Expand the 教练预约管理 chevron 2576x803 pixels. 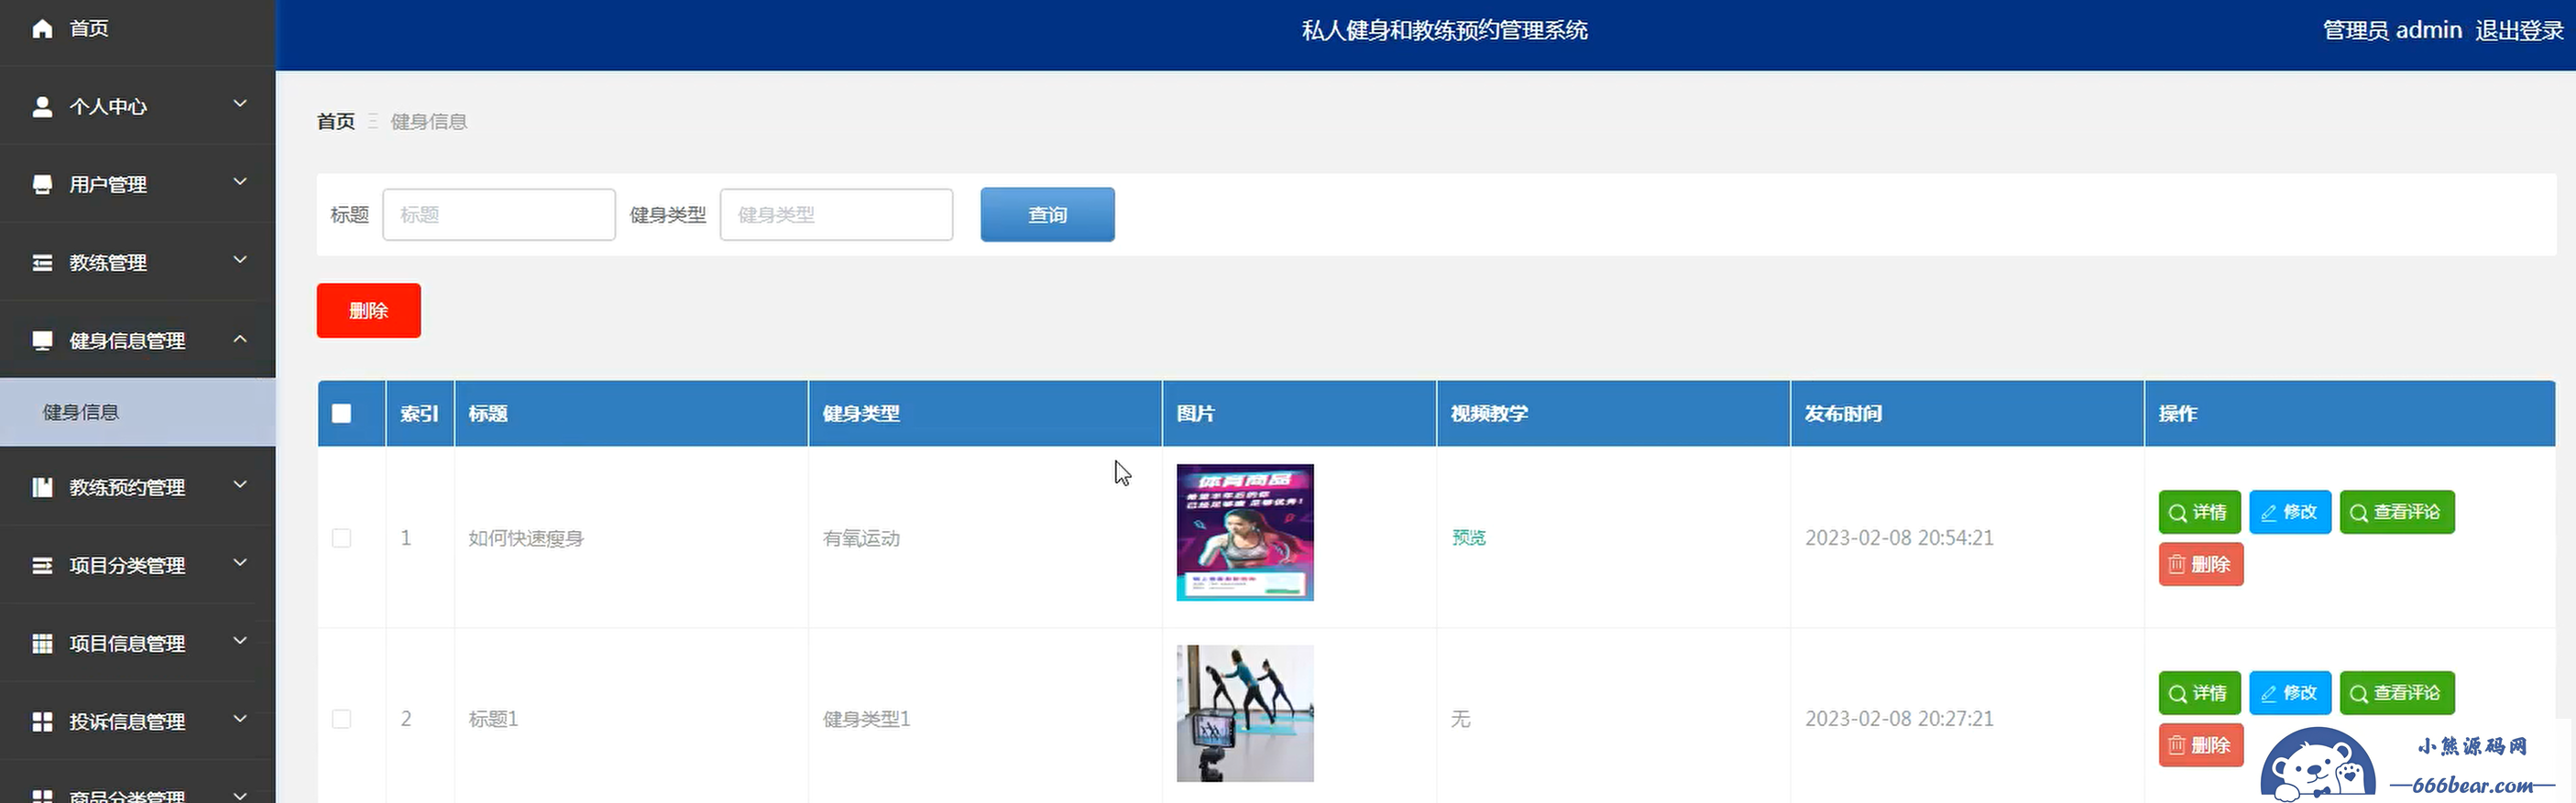(240, 484)
